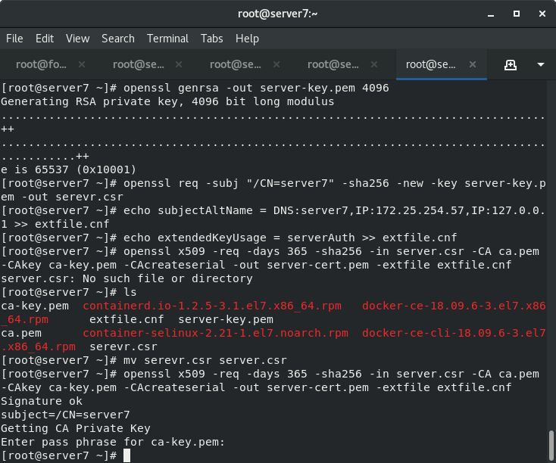Open the Tabs menu
The width and height of the screenshot is (556, 463).
point(211,39)
